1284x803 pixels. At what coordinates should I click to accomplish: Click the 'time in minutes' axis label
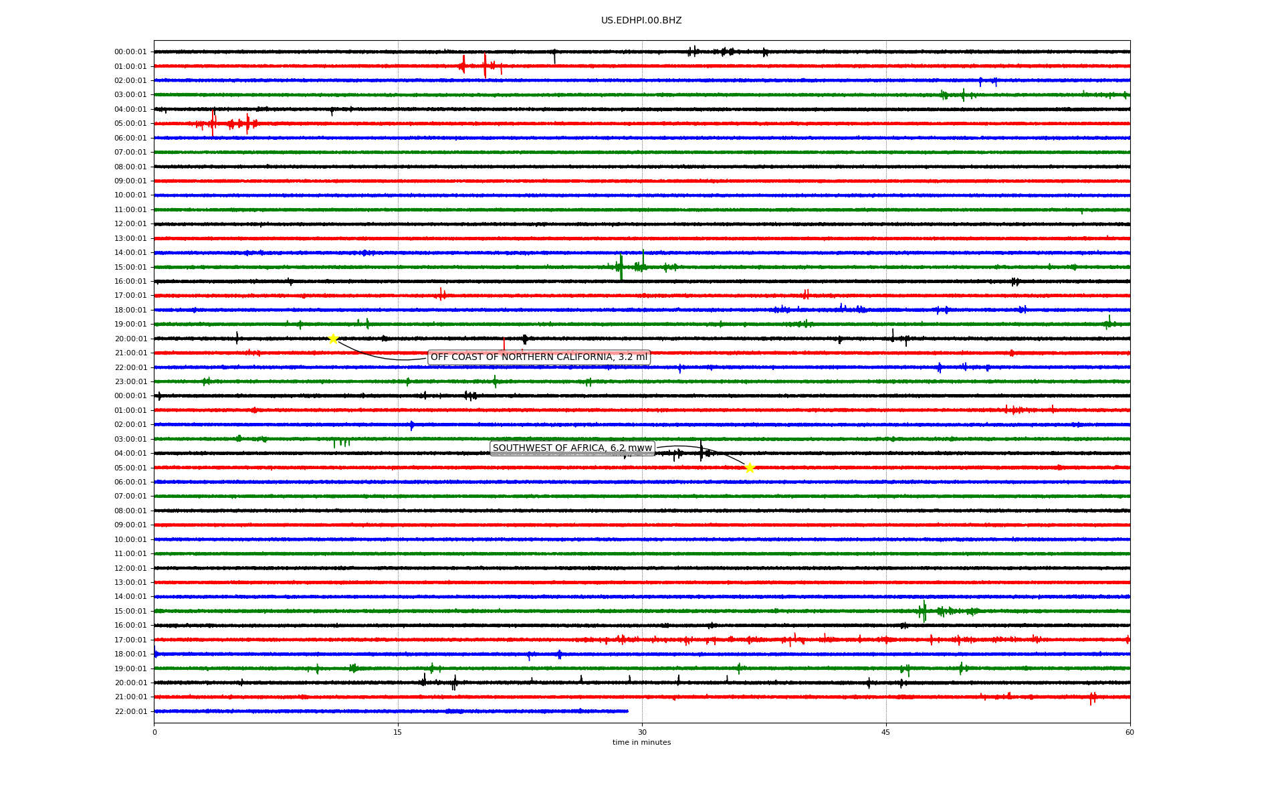[x=641, y=743]
